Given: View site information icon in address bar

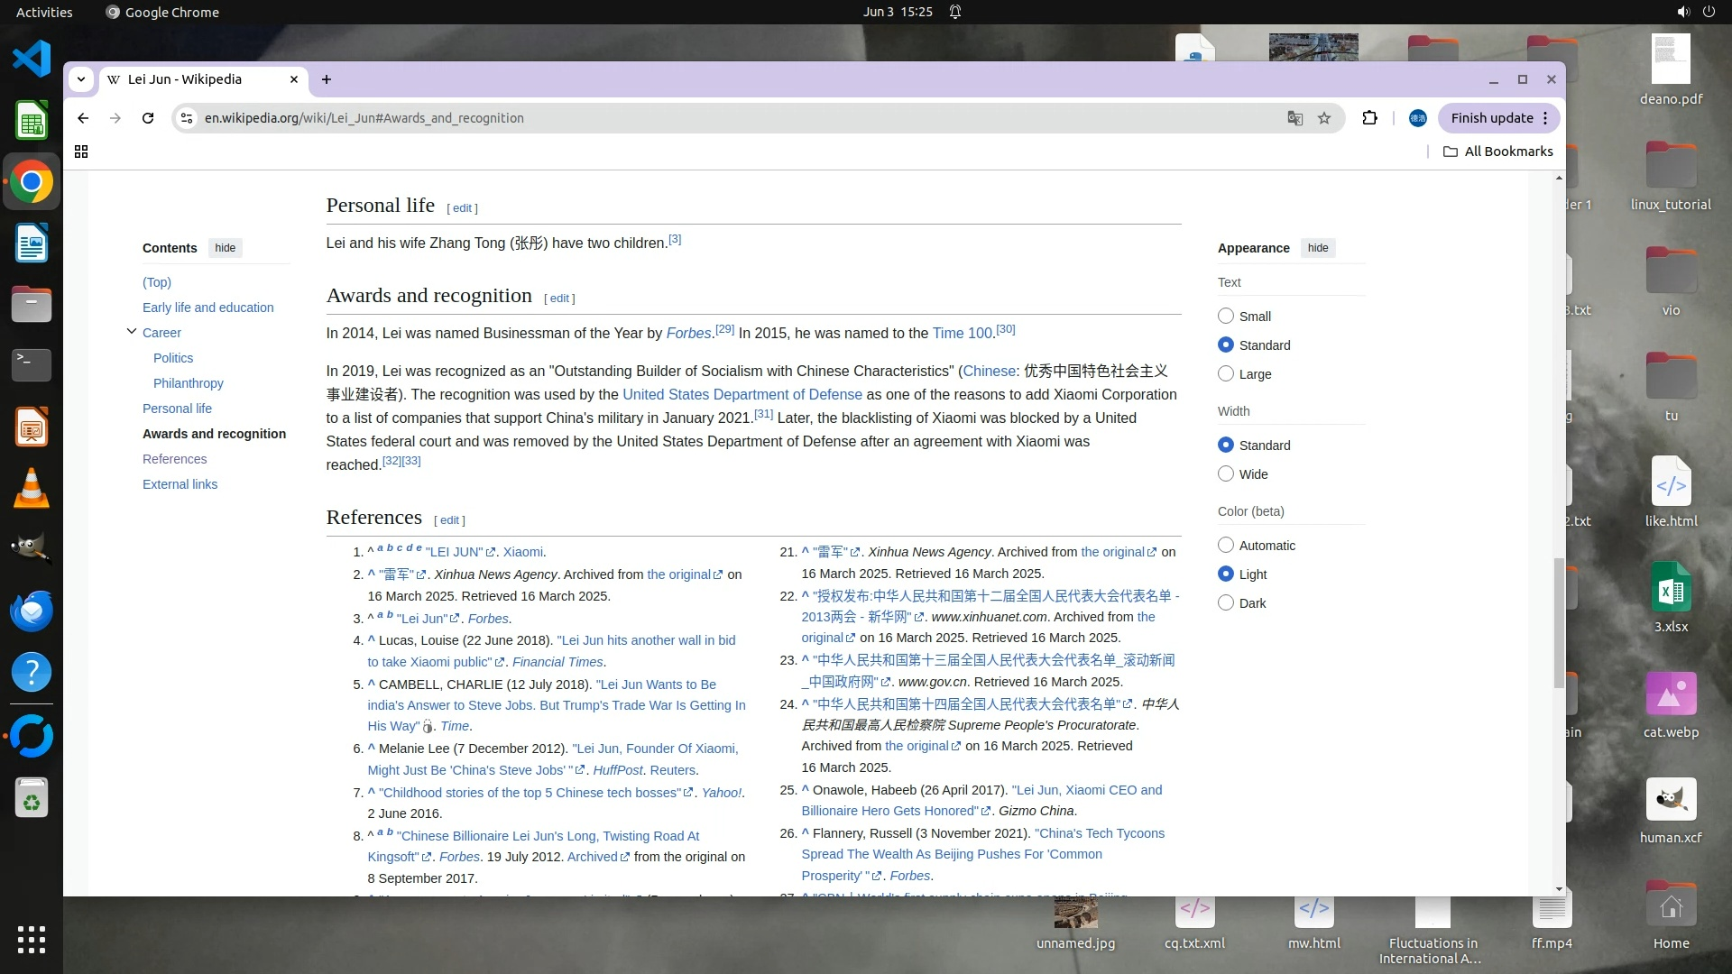Looking at the screenshot, I should point(186,118).
